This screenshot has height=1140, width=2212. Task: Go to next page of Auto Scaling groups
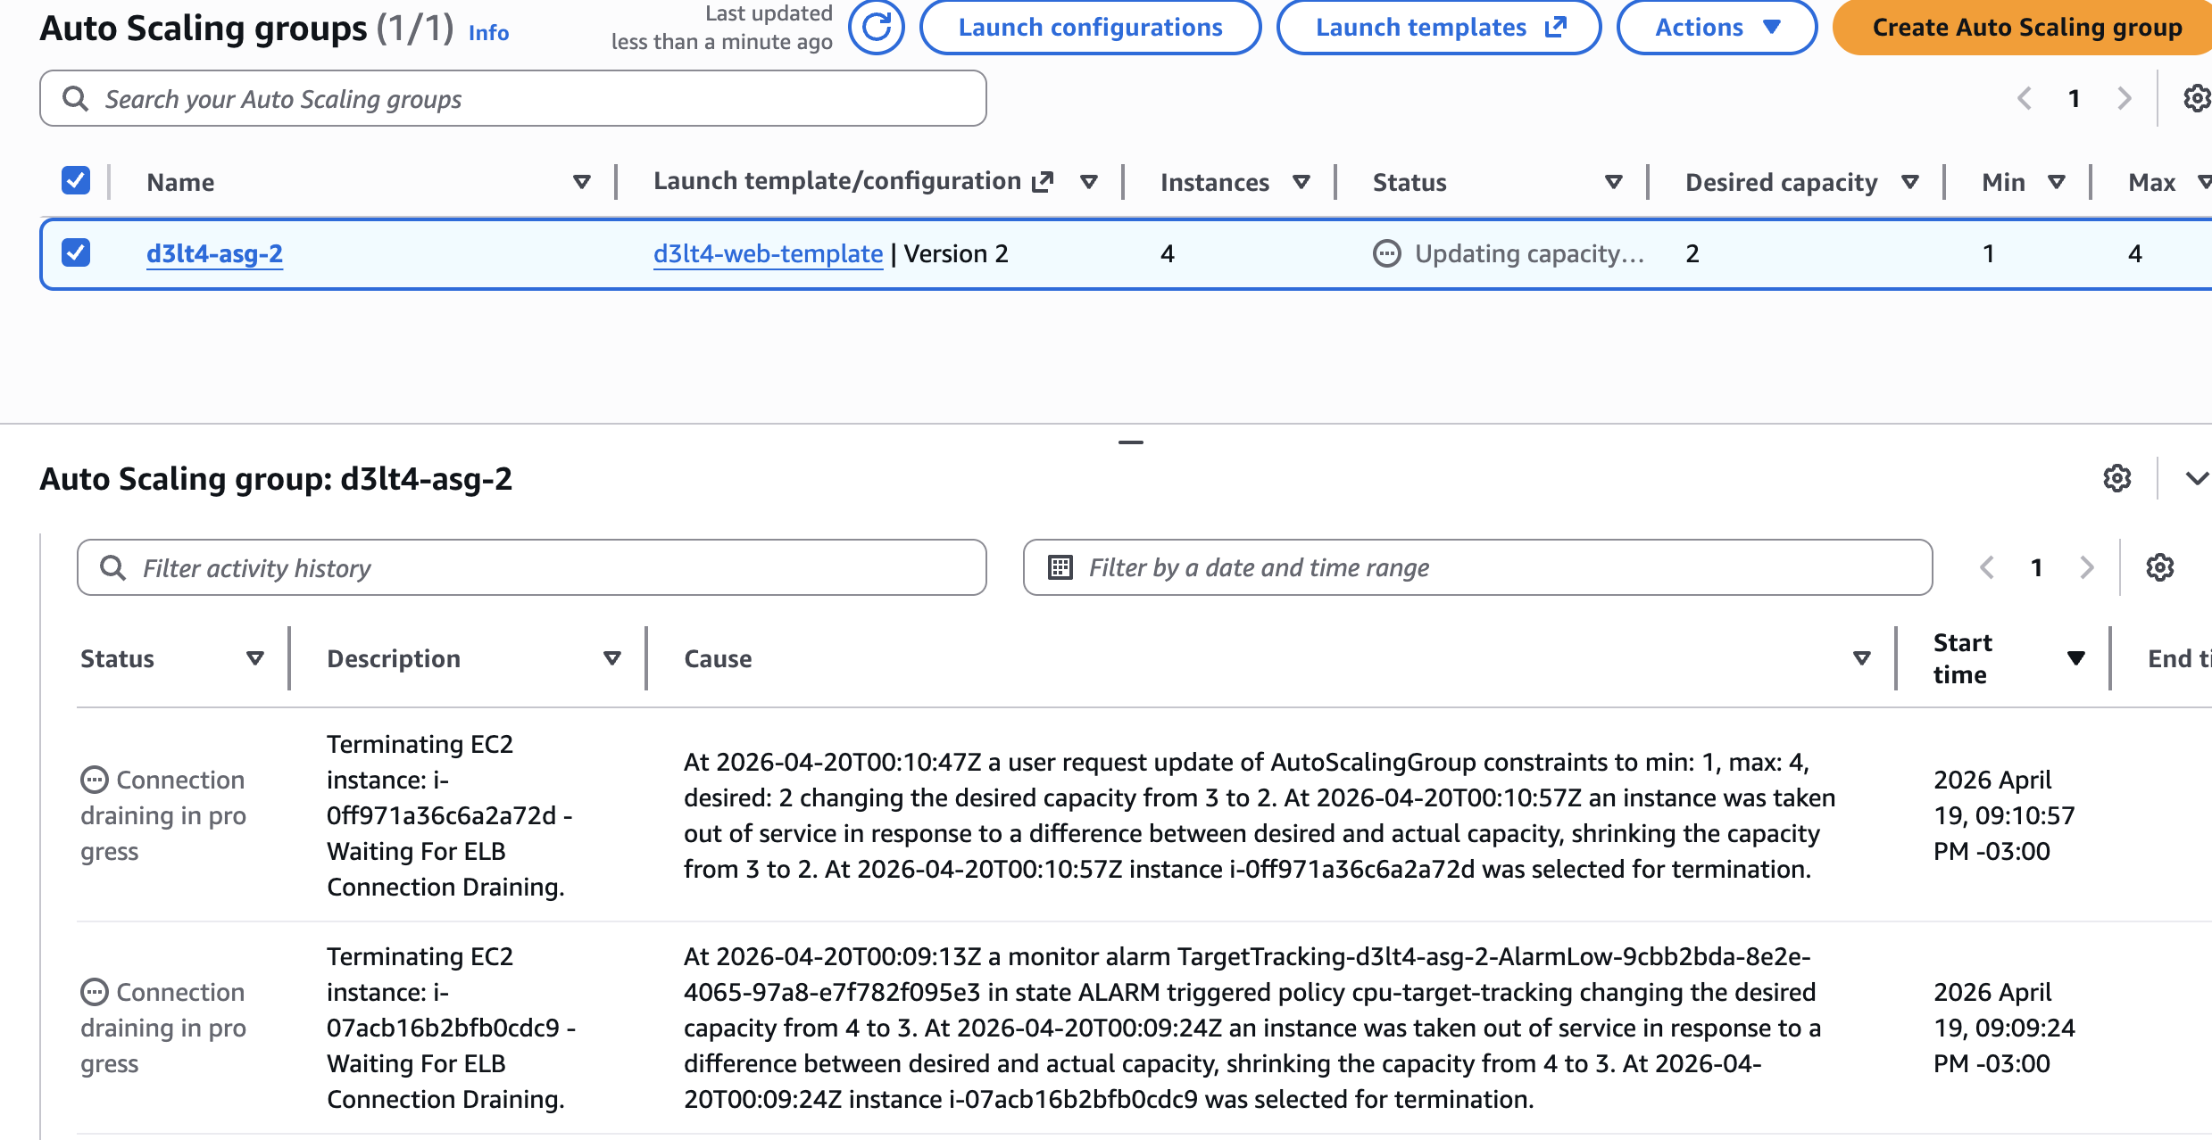click(x=2124, y=98)
